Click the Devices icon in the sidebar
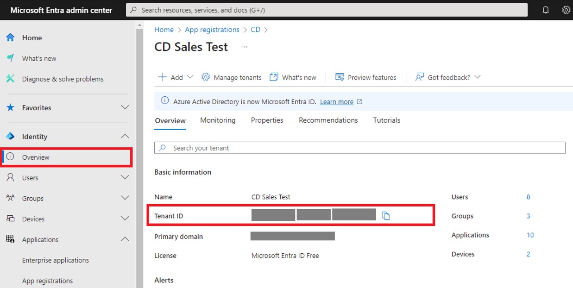Image resolution: width=573 pixels, height=288 pixels. coord(10,219)
